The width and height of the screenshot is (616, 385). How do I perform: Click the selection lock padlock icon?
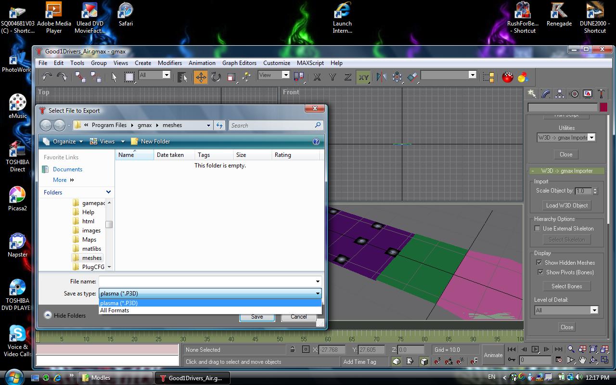(x=292, y=350)
